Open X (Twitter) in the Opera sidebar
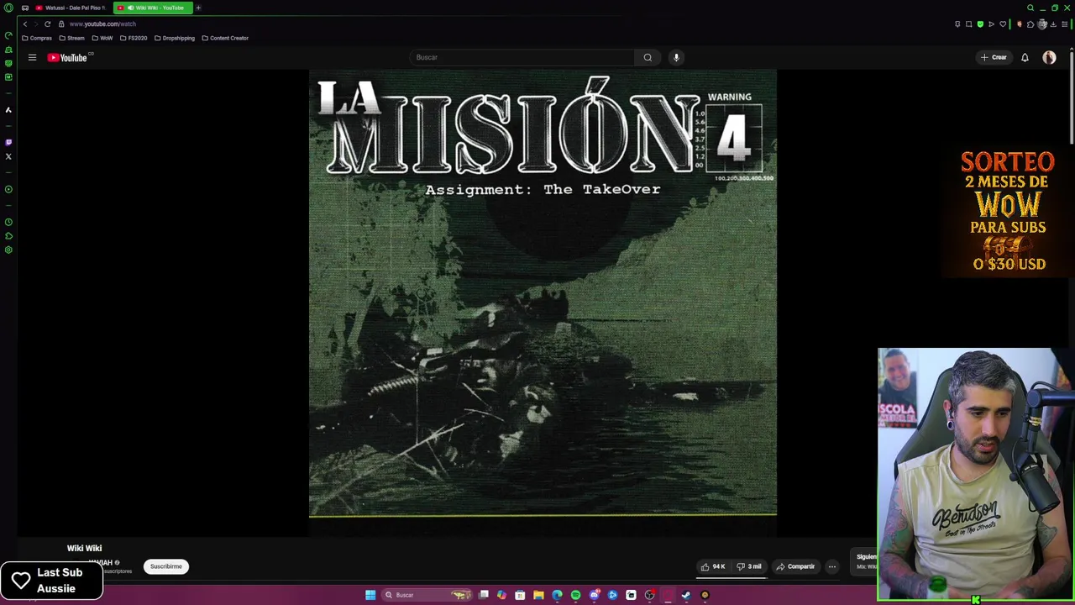Image resolution: width=1075 pixels, height=605 pixels. point(8,156)
